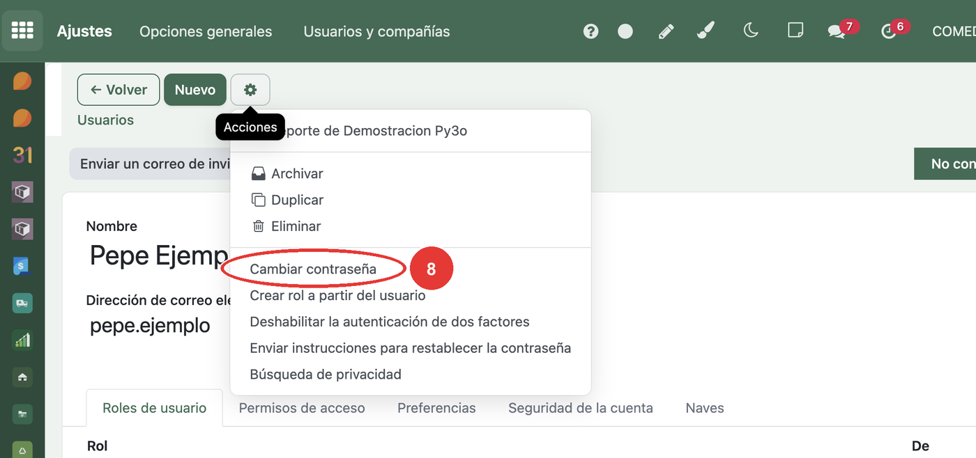The image size is (976, 458).
Task: Open the Usuarios y compañías menu
Action: (376, 31)
